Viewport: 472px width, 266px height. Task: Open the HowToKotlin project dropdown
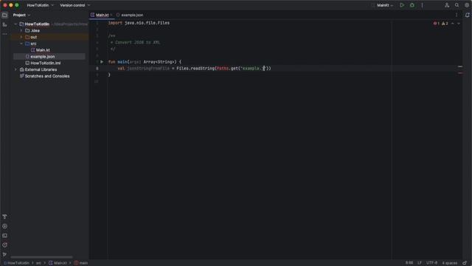40,5
